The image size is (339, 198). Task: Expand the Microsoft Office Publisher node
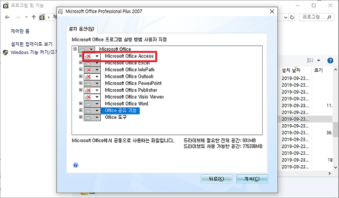pos(81,90)
